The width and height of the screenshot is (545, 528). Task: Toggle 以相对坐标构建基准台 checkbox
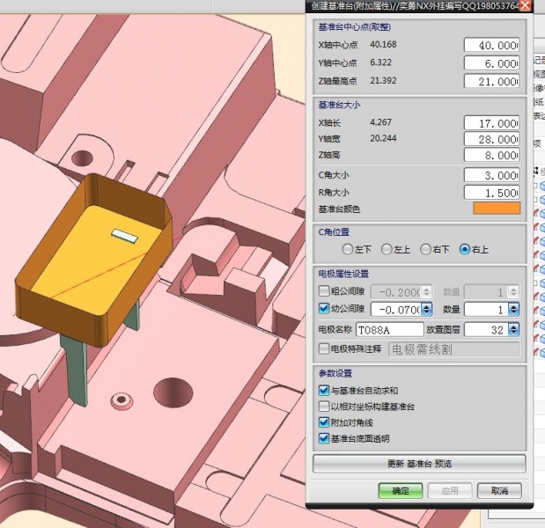tap(324, 407)
